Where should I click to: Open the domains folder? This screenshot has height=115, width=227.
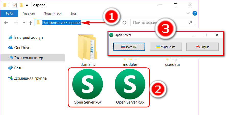88,50
